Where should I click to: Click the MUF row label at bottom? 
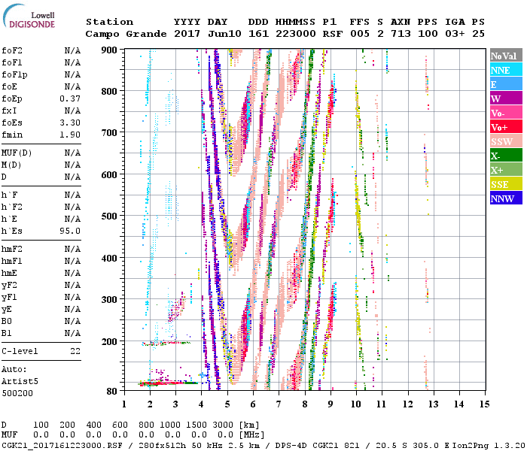[9, 435]
